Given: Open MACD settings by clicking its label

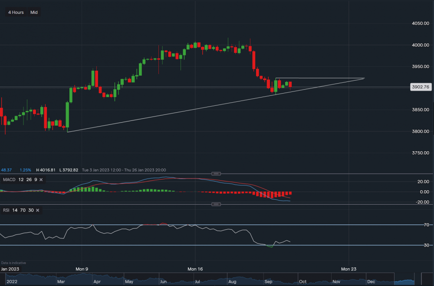Looking at the screenshot, I should pos(9,179).
